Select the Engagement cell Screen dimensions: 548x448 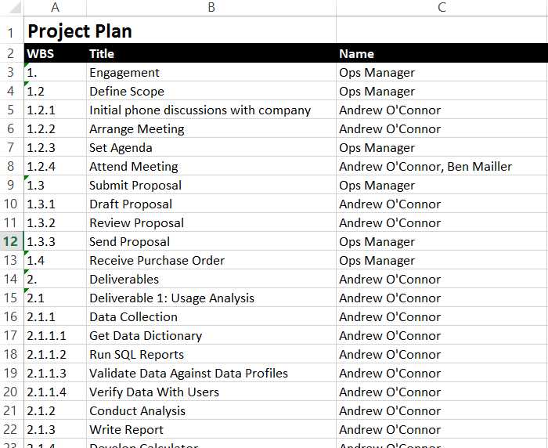click(x=211, y=72)
